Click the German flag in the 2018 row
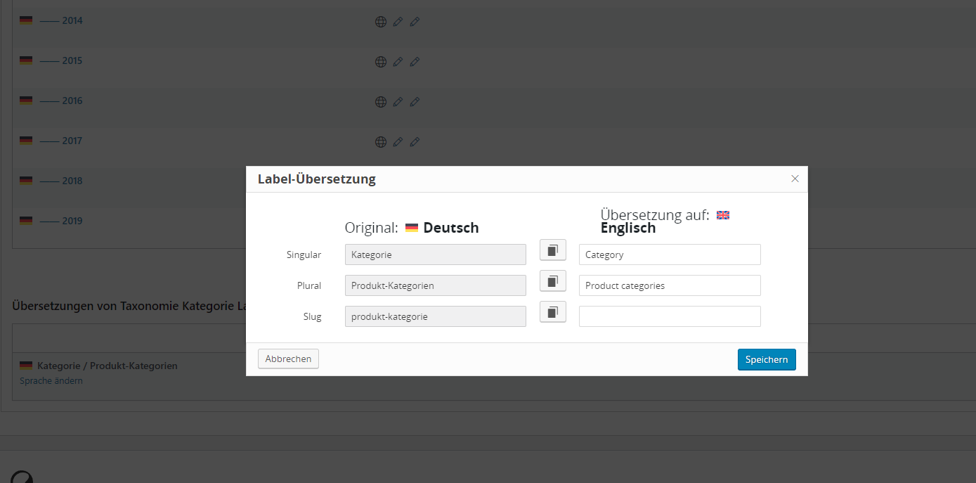 (x=26, y=181)
